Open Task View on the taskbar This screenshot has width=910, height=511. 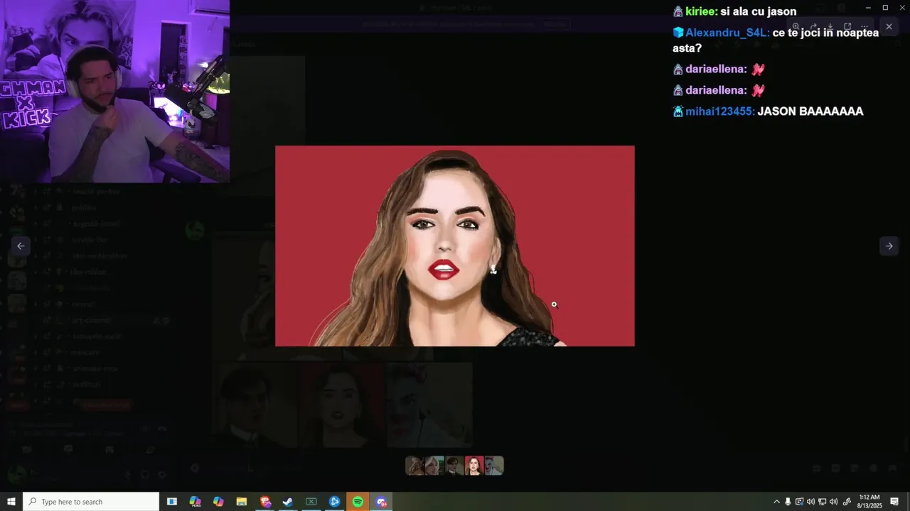click(172, 502)
